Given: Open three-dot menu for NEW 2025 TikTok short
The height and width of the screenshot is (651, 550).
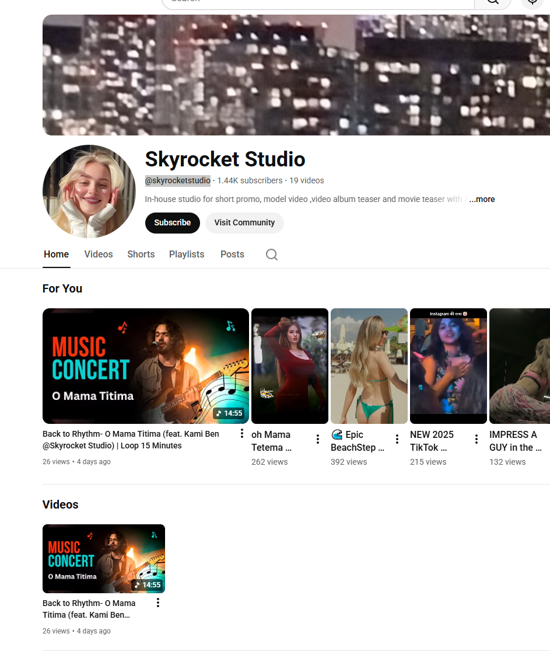Looking at the screenshot, I should (x=477, y=439).
